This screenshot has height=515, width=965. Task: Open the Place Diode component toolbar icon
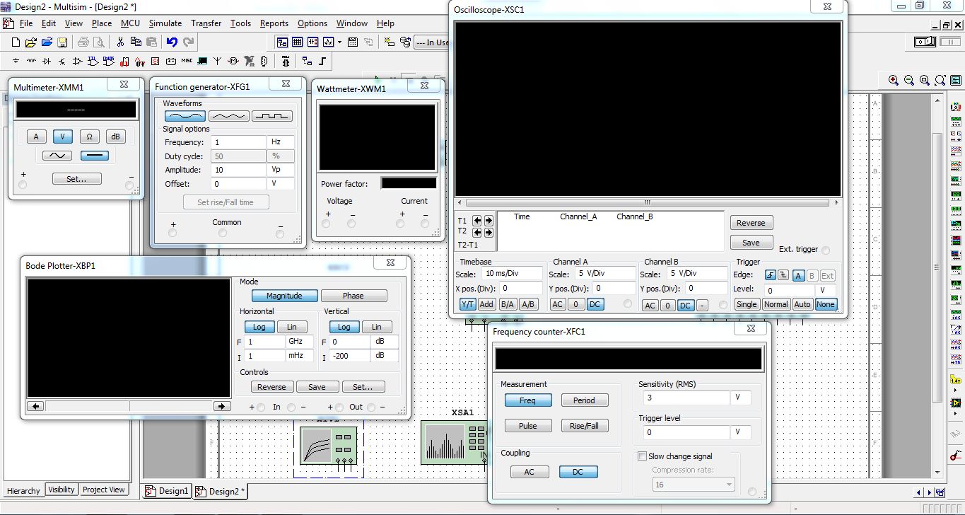coord(46,61)
